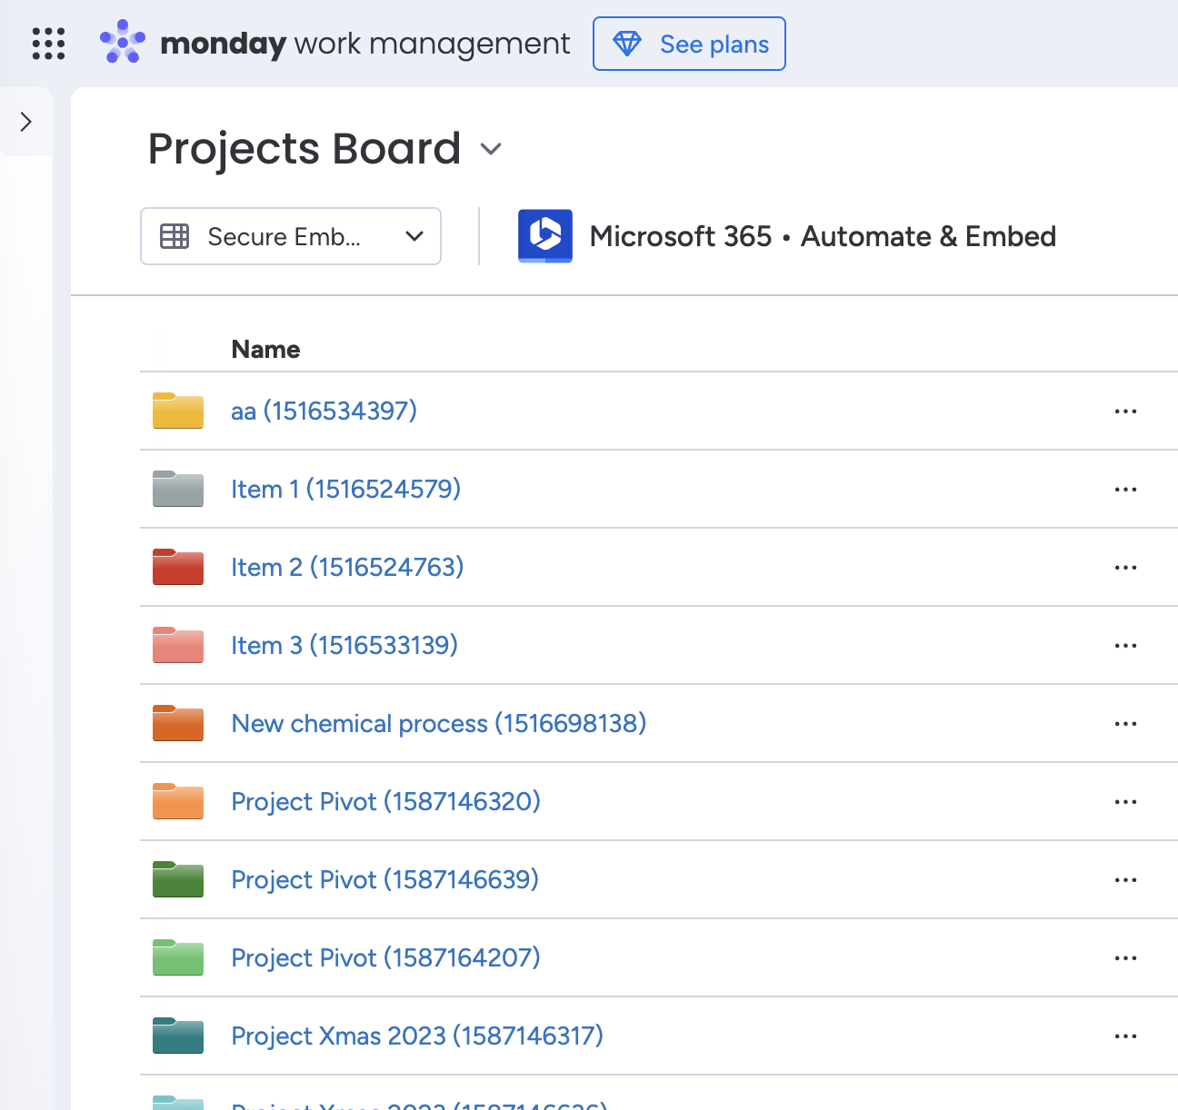Open the nine-dot apps grid menu

[48, 44]
